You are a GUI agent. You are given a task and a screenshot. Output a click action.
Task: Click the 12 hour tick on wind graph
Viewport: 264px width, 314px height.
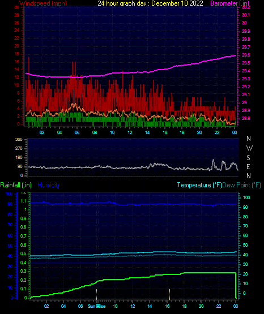(130, 132)
